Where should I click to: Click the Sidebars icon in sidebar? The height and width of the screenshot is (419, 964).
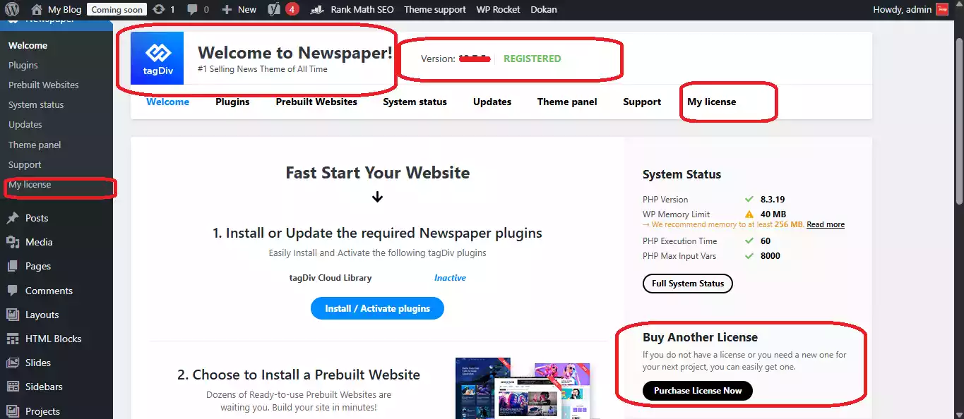[x=13, y=387]
